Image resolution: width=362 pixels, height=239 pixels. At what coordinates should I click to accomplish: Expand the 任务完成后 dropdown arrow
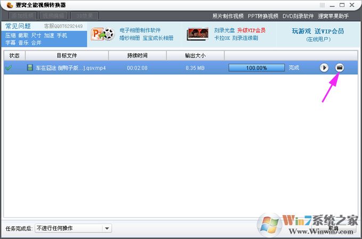pyautogui.click(x=107, y=228)
